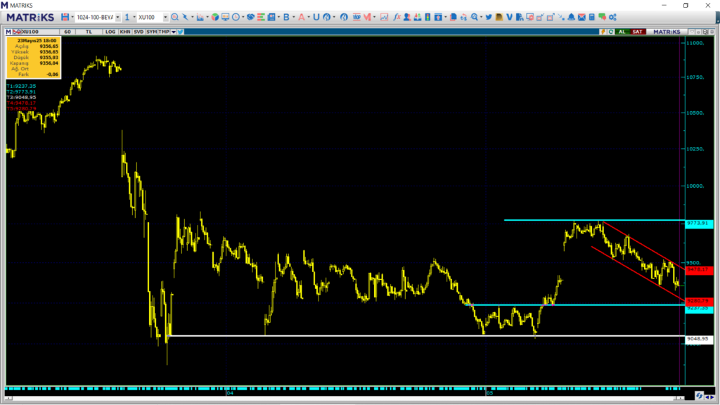Click the red SAT sell button
This screenshot has width=720, height=405.
pyautogui.click(x=637, y=32)
